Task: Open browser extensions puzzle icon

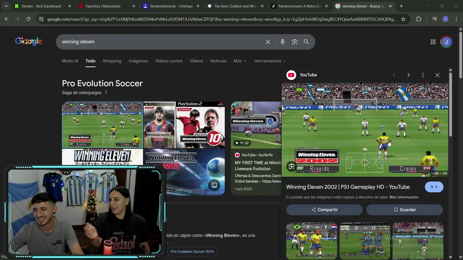Action: (419, 19)
